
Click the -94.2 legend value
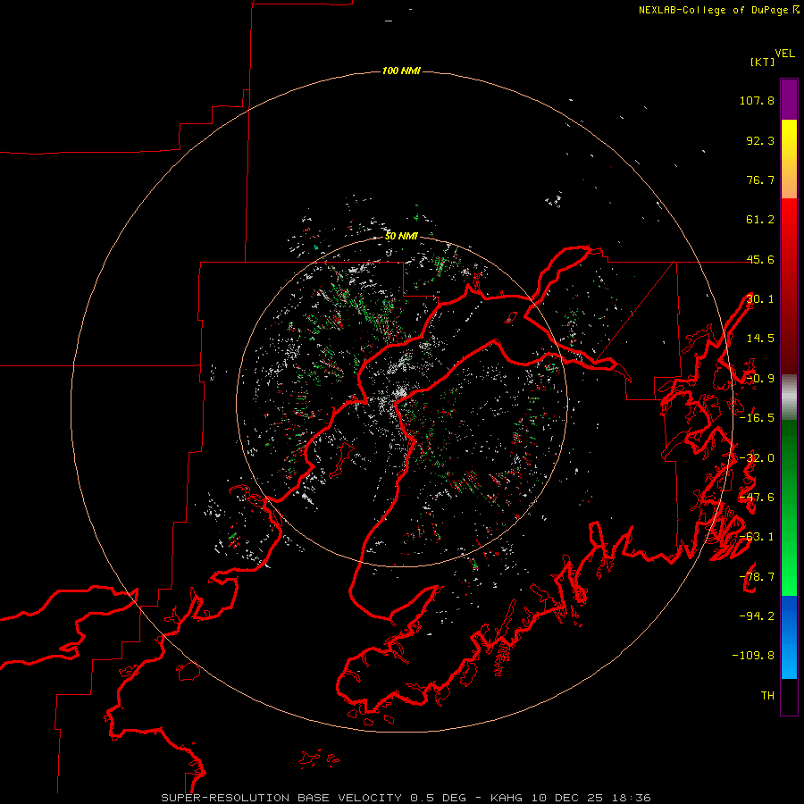[757, 616]
